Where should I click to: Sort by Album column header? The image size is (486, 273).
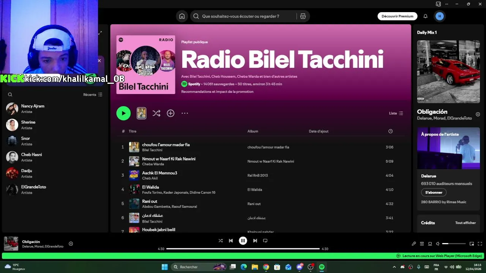pos(252,131)
